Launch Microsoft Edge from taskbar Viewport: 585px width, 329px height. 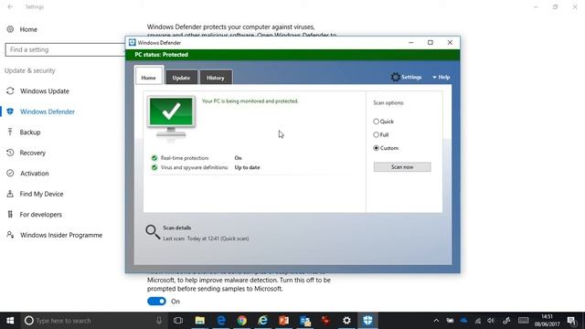pyautogui.click(x=221, y=321)
